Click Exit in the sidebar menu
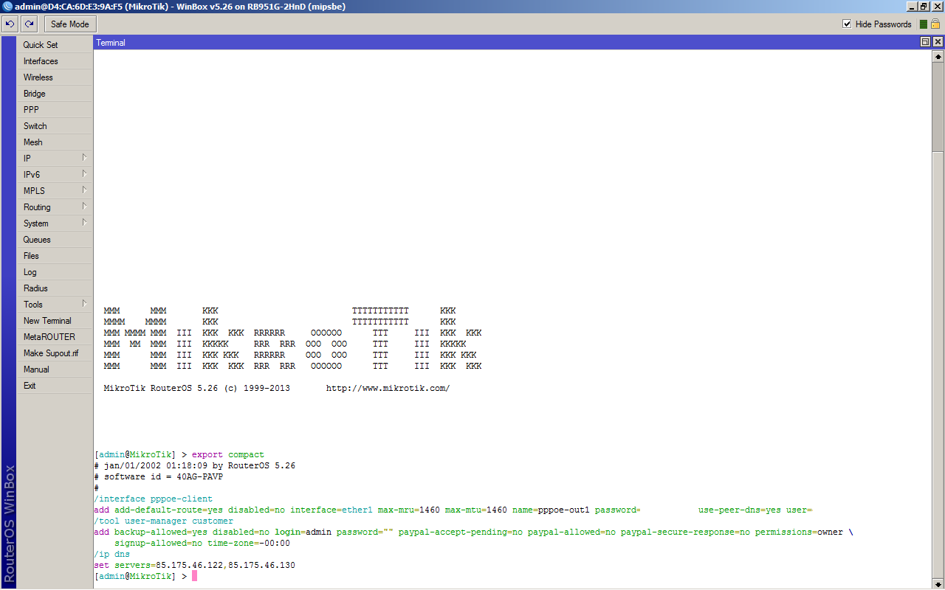The width and height of the screenshot is (945, 590). point(55,386)
